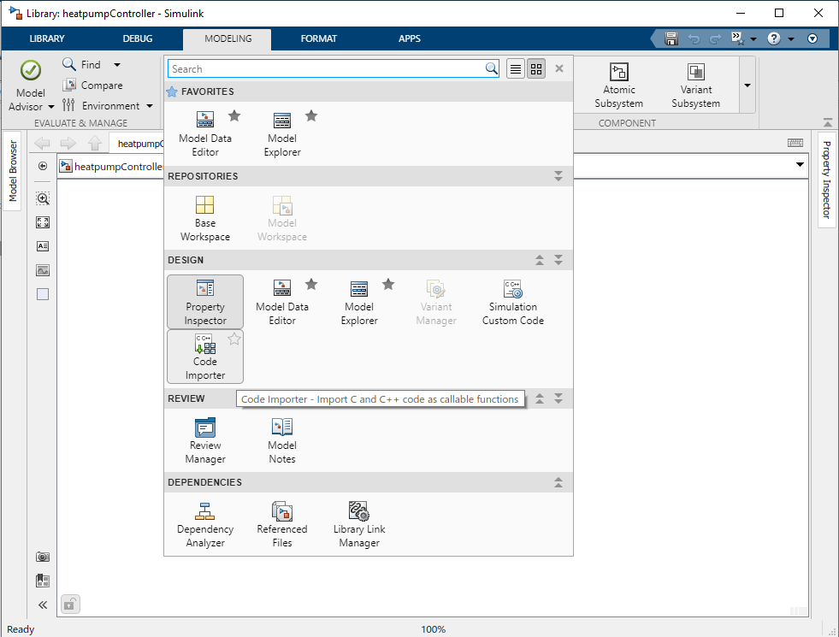Screen dimensions: 839x637
Task: Open Environment dropdown arrow
Action: [x=150, y=106]
